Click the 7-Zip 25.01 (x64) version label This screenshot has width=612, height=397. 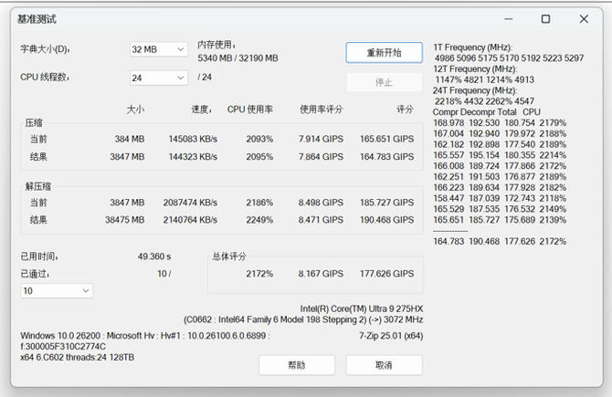coord(390,335)
